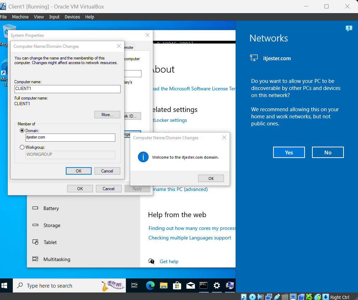Open the VirtualBox Input menu
This screenshot has height=300, width=358.
pos(54,17)
